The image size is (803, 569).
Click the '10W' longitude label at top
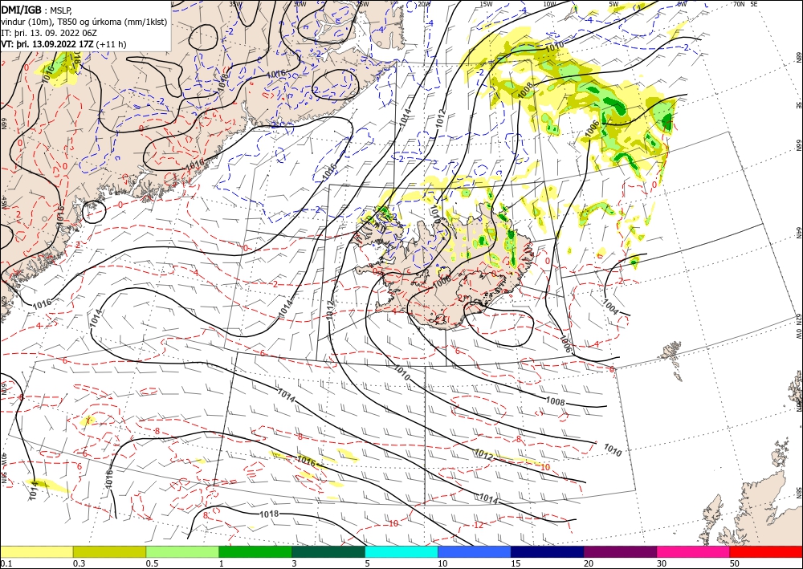click(549, 4)
